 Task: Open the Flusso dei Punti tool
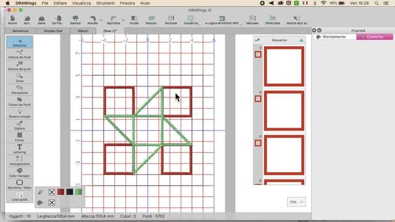[x=19, y=101]
